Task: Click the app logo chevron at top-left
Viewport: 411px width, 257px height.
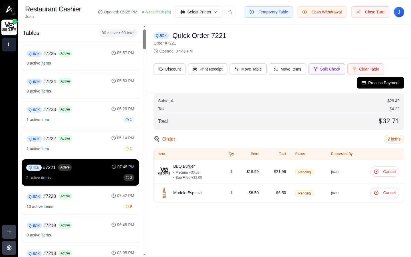Action: (9, 9)
